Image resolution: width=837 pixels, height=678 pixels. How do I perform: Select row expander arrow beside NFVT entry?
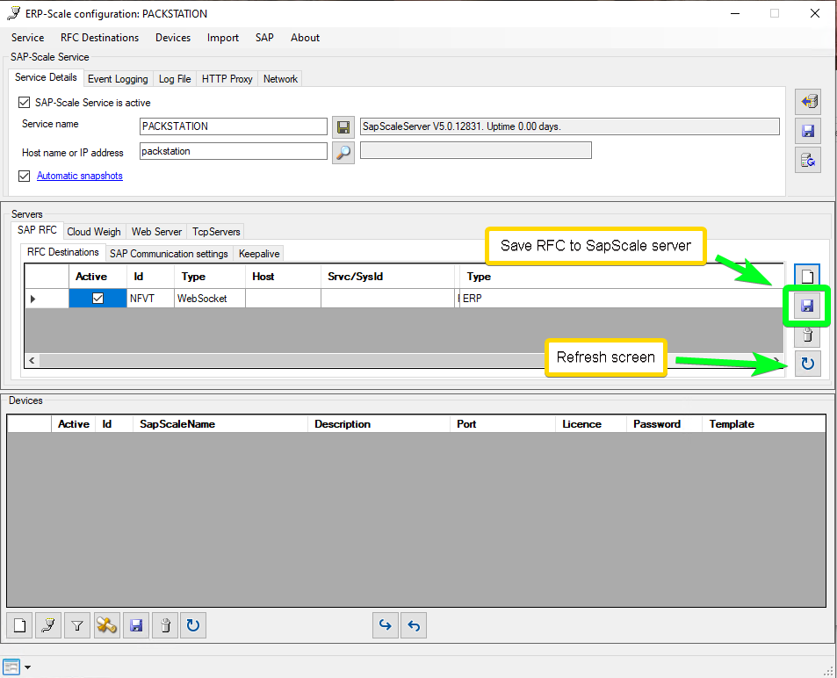click(34, 299)
